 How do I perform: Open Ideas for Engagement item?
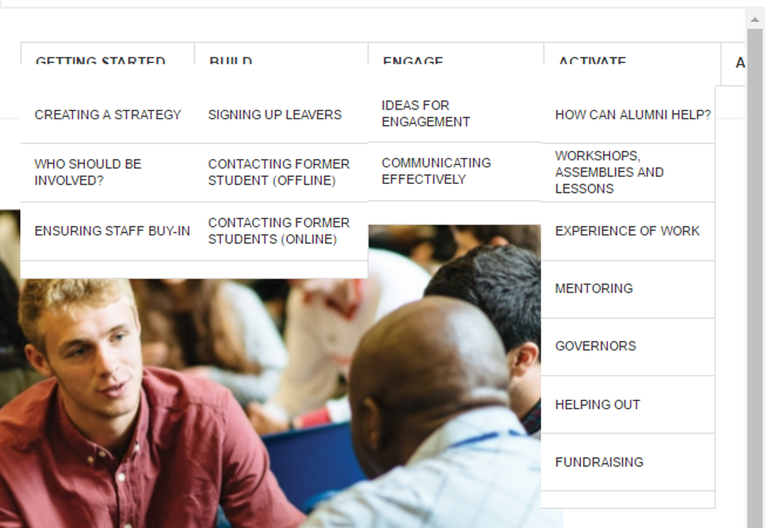click(426, 113)
